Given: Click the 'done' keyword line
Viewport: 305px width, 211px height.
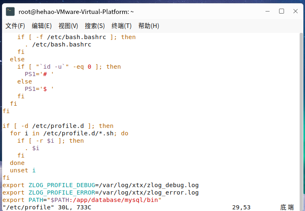Looking at the screenshot, I should tap(17, 163).
